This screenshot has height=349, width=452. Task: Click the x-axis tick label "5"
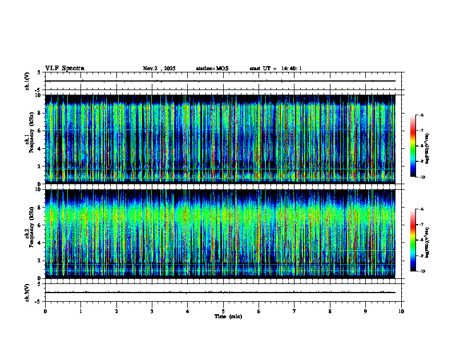[223, 311]
